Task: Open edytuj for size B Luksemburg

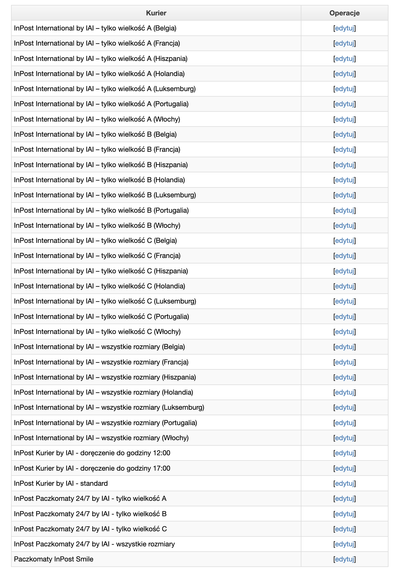Action: point(344,195)
